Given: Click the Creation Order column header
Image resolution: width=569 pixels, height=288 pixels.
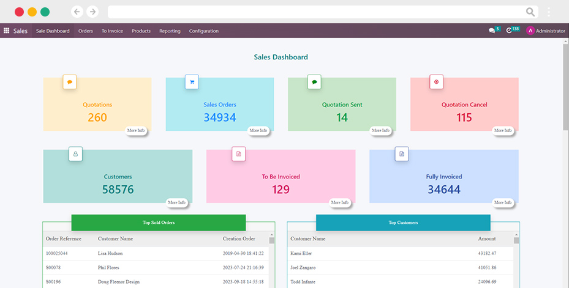Looking at the screenshot, I should click(x=239, y=238).
